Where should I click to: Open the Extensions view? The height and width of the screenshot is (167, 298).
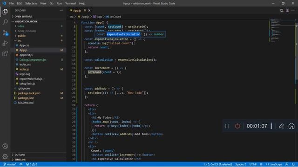[x=5, y=54]
